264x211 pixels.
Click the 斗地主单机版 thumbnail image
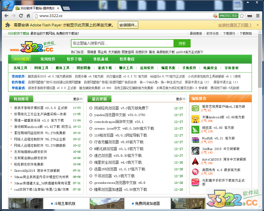pos(26,204)
